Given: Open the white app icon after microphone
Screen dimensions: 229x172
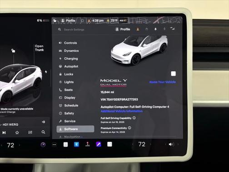Looking at the screenshot, I should [110, 144].
